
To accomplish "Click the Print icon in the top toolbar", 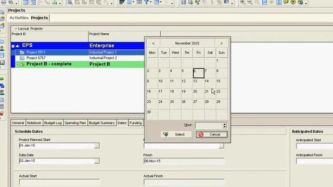I will click(4, 2).
